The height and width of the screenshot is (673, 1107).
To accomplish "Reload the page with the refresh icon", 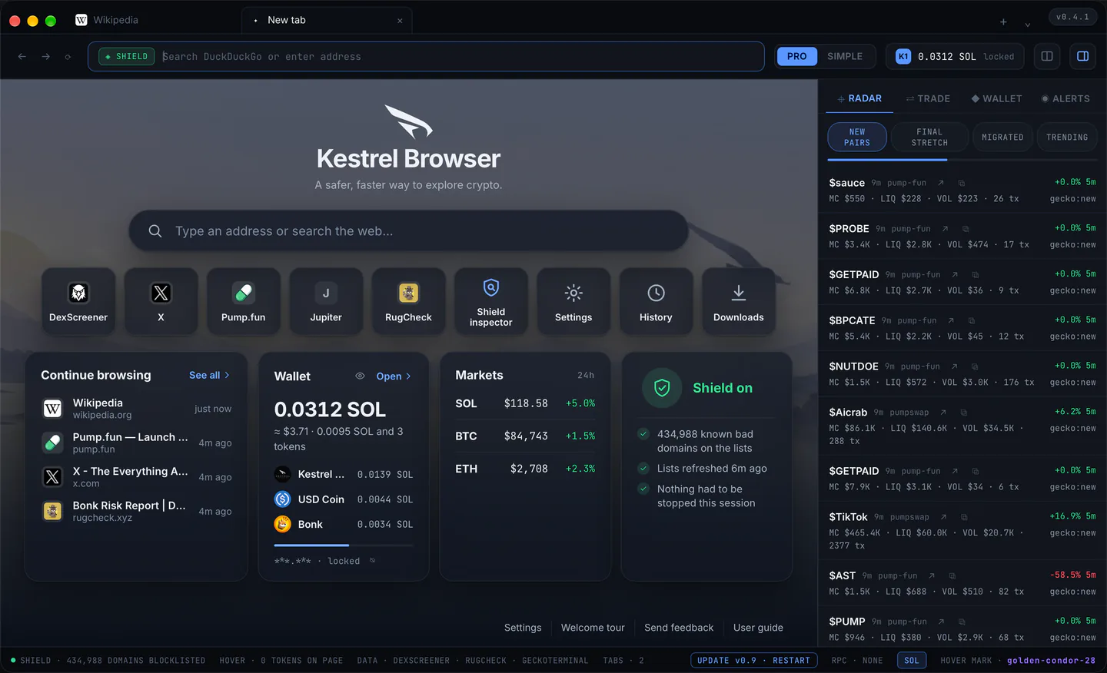I will point(68,57).
